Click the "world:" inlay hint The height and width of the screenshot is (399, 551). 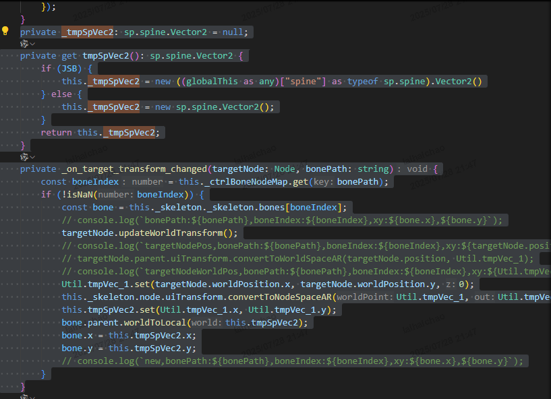point(207,323)
